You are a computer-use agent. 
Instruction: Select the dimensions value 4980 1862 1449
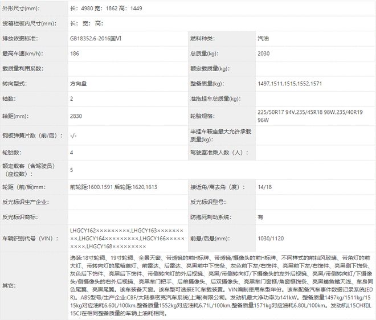point(106,9)
